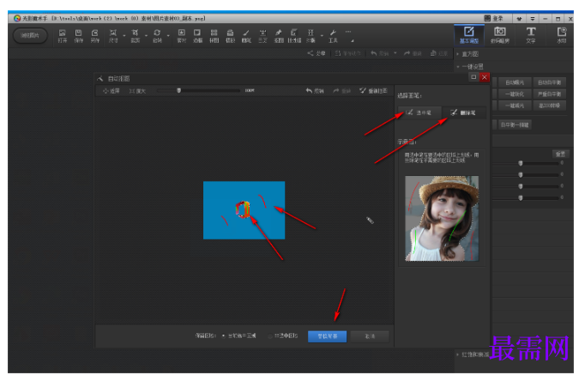Open the 模板 template tool

click(x=230, y=36)
